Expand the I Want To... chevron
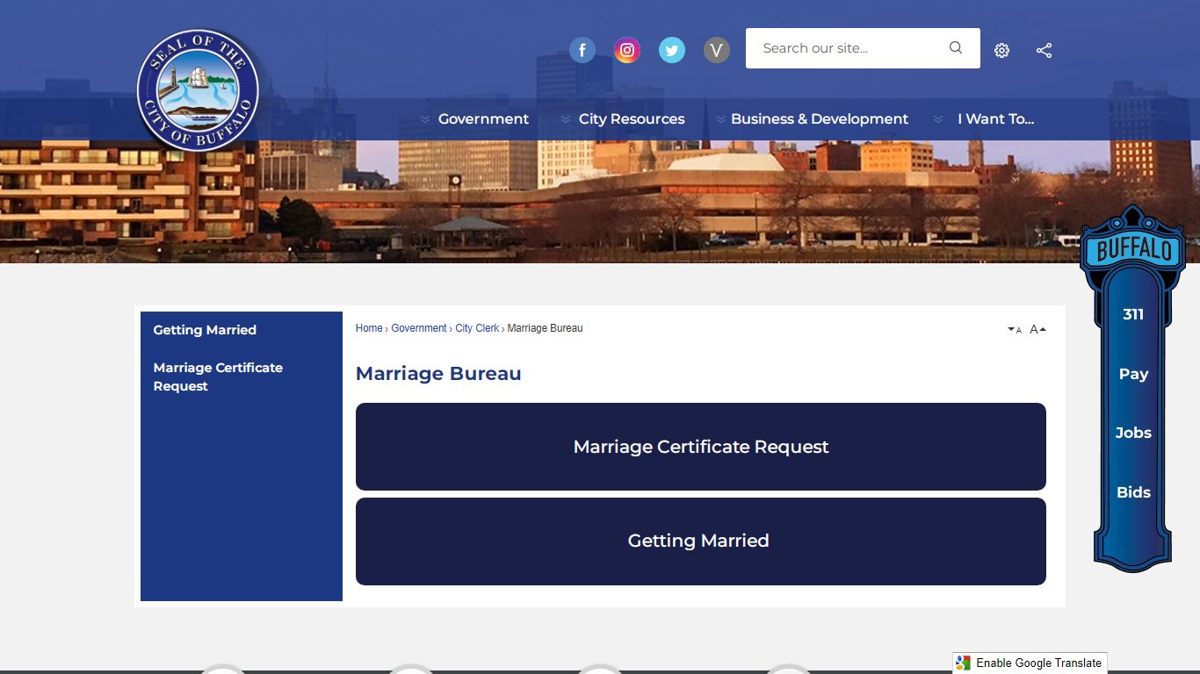This screenshot has height=674, width=1200. (x=938, y=119)
